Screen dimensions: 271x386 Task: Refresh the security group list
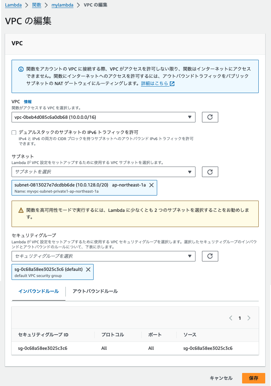tap(210, 256)
